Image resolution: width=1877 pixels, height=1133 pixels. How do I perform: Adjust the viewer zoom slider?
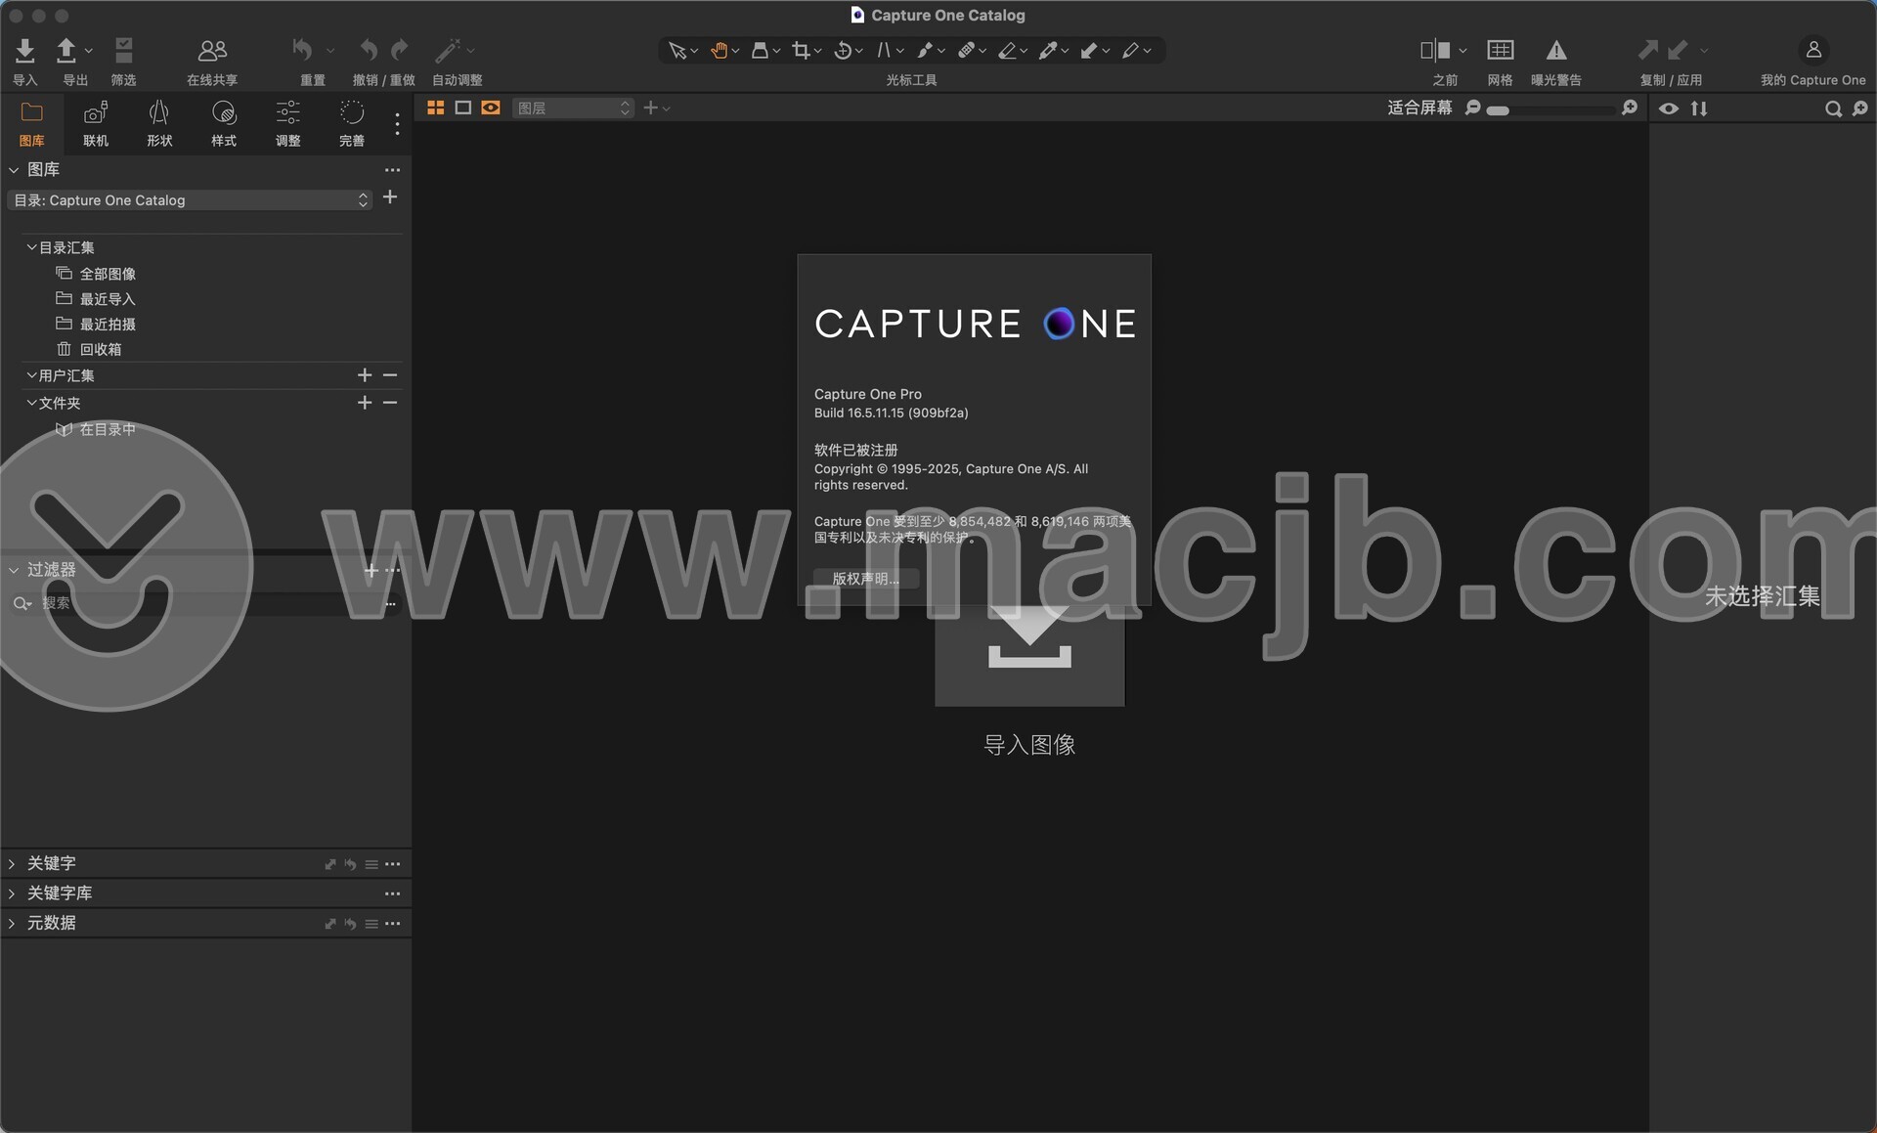1550,110
